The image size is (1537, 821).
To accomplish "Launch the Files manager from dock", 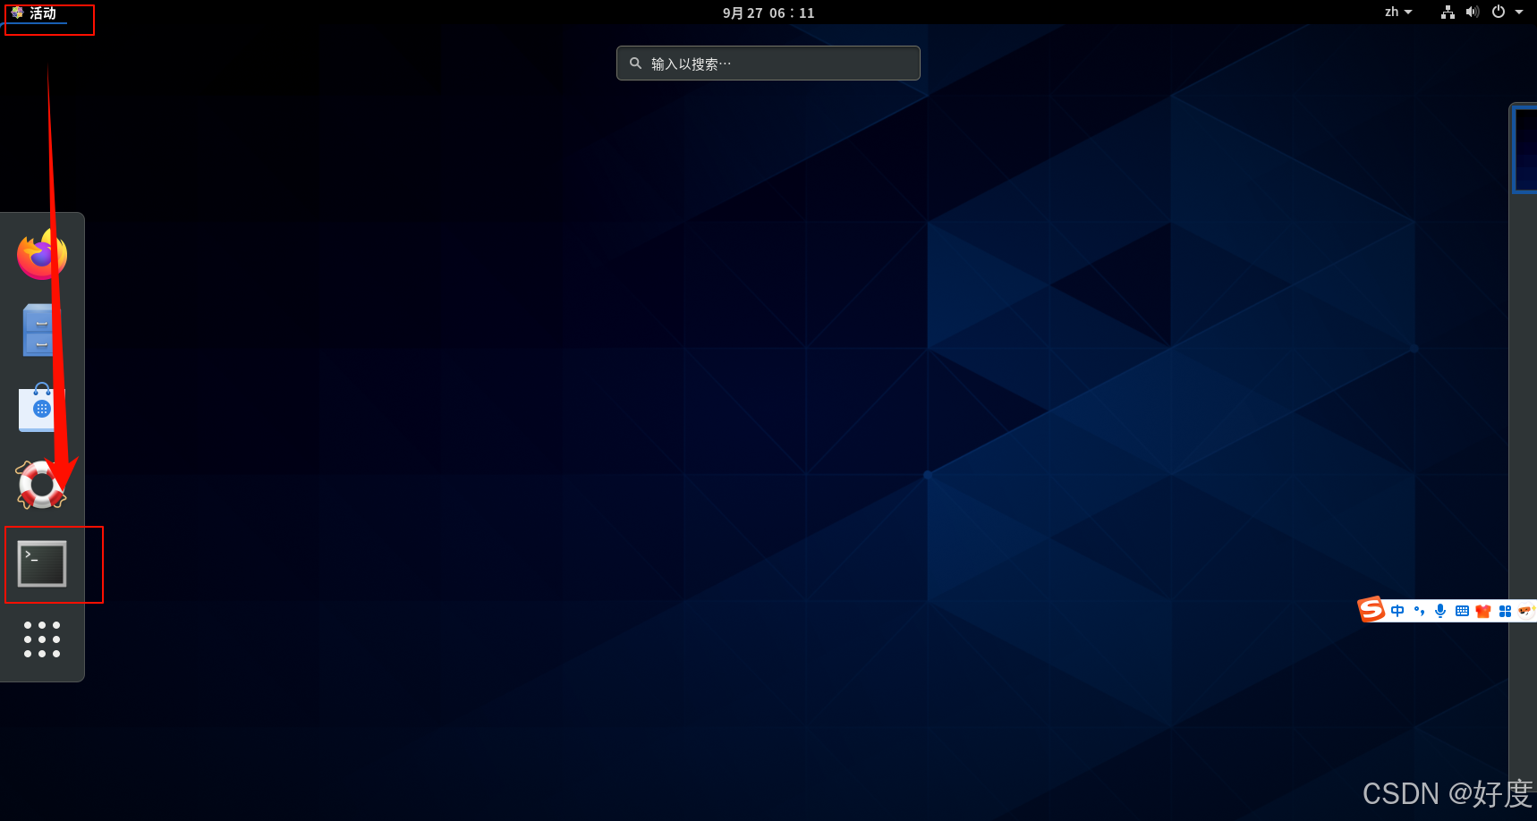I will coord(39,330).
